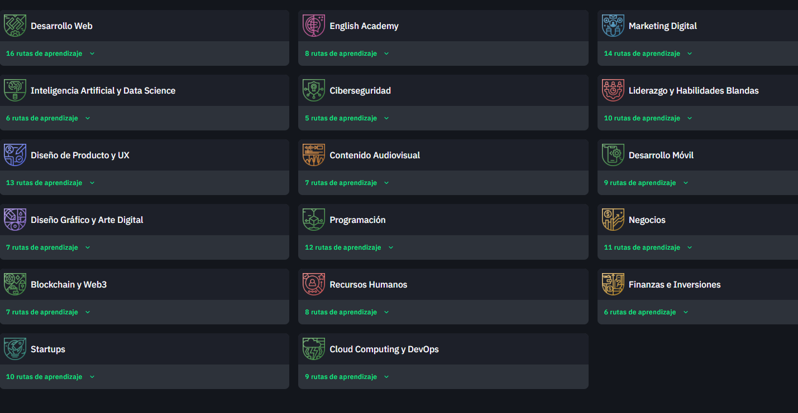
Task: Click the Startups rocket icon
Action: pyautogui.click(x=15, y=349)
